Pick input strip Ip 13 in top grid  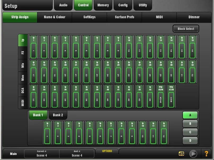tap(161, 47)
